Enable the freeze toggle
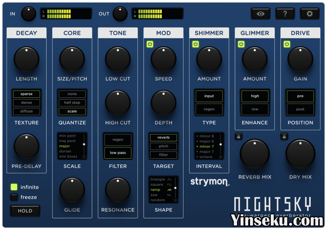327x230 pixels. pos(14,197)
